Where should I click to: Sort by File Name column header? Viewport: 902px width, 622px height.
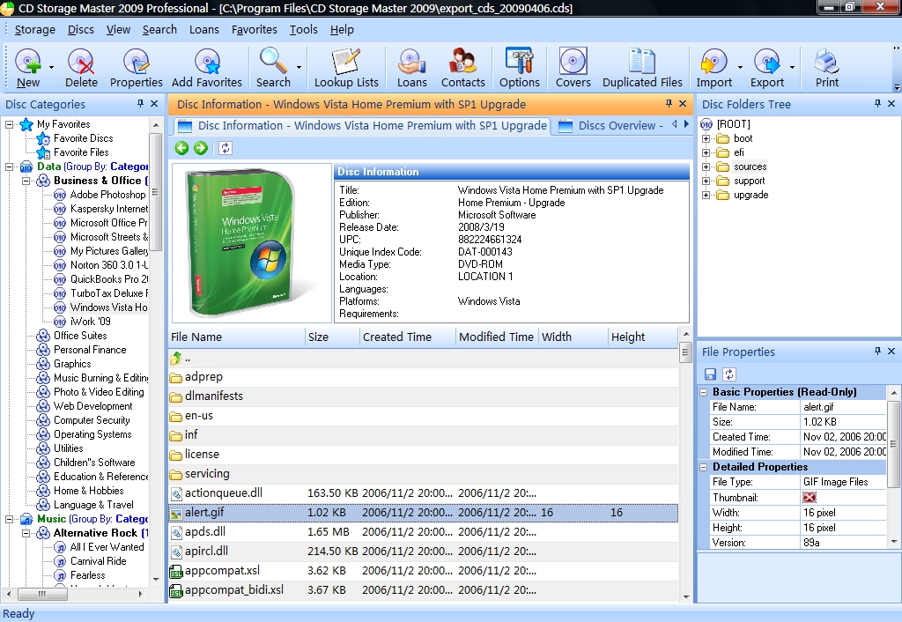(x=236, y=337)
